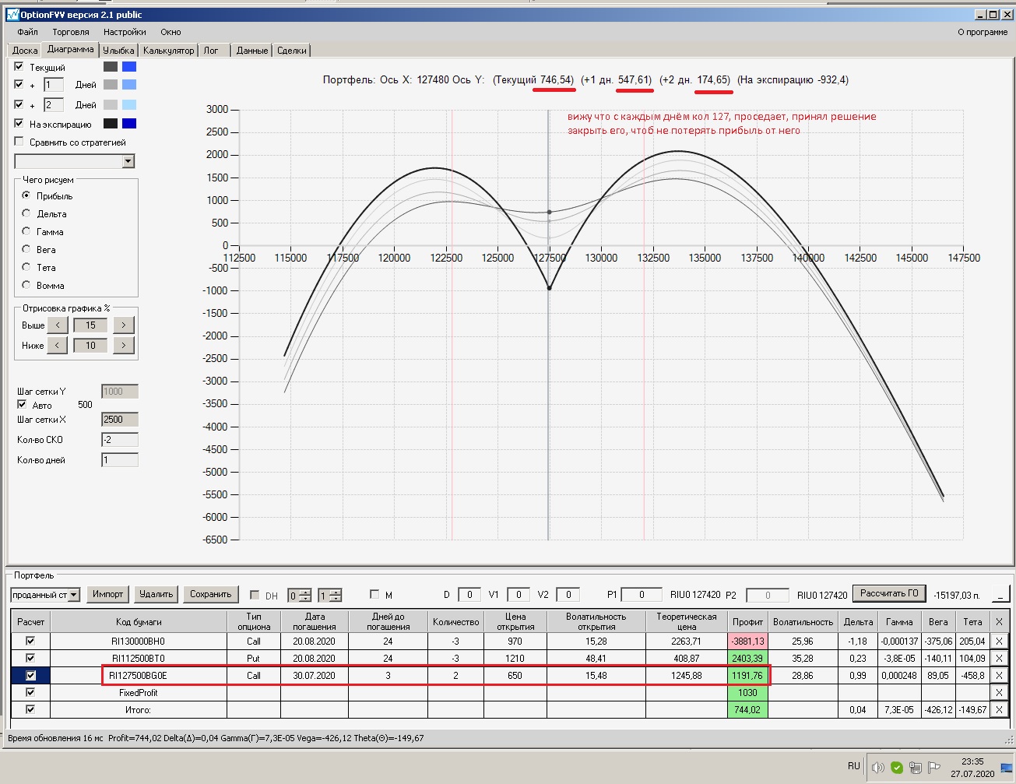This screenshot has width=1016, height=784.
Task: Uncheck the Текущий line checkbox
Action: pos(19,67)
